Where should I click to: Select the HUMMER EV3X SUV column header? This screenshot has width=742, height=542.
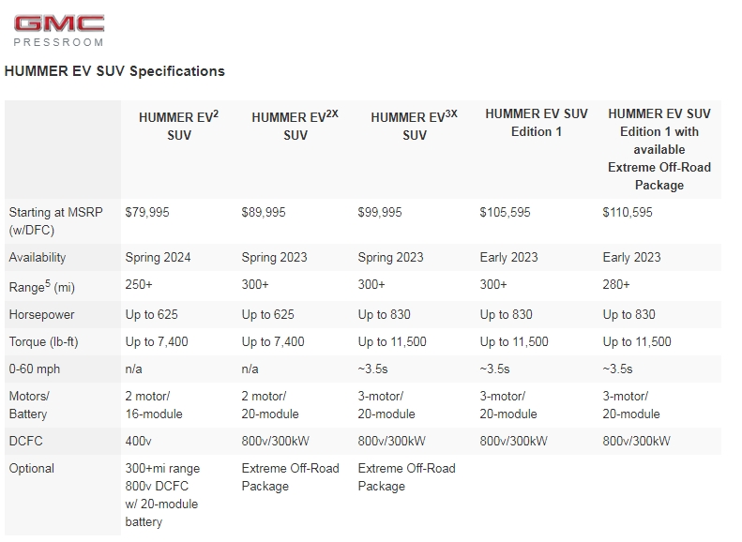click(x=415, y=126)
